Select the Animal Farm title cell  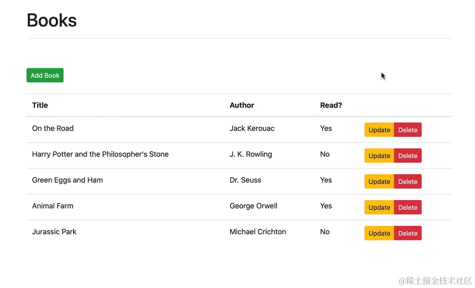53,206
